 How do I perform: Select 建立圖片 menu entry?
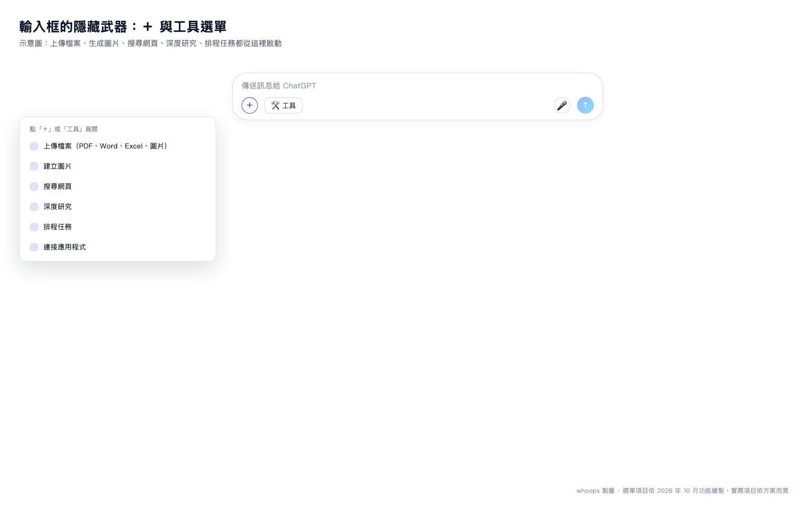(x=118, y=166)
